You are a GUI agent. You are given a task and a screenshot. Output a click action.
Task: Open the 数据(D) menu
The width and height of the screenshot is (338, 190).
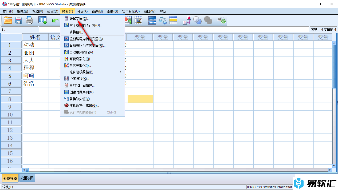pos(53,11)
